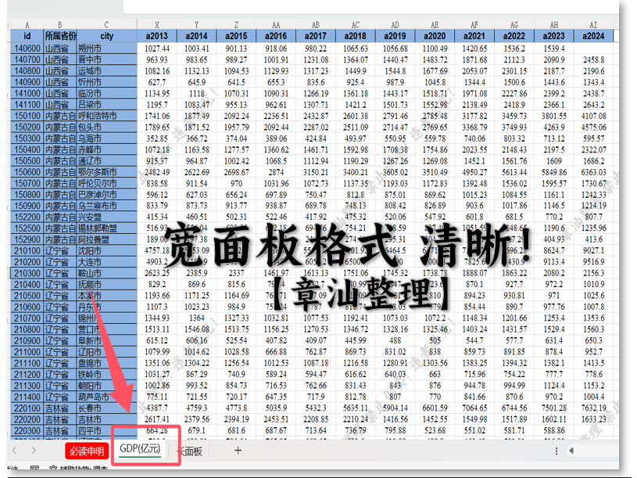The image size is (637, 478).
Task: Select column B header
Action: point(60,24)
